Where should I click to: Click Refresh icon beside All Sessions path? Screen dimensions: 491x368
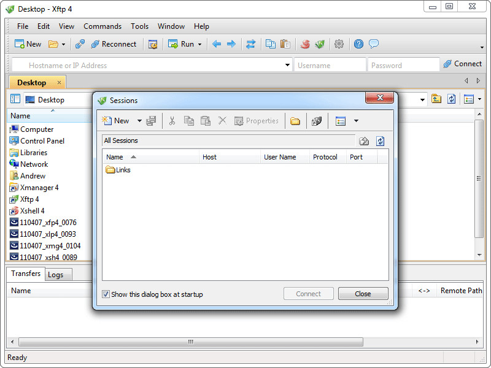380,141
